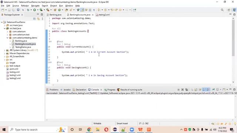This screenshot has width=237, height=133.
Task: Click Run link above CurrentAccount method
Action: (x=59, y=44)
